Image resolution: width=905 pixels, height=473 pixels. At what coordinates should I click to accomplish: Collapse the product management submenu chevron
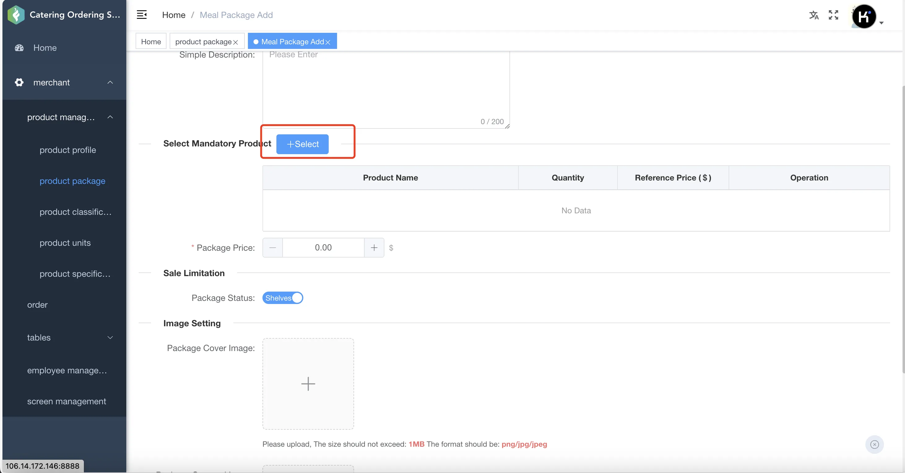pos(110,117)
